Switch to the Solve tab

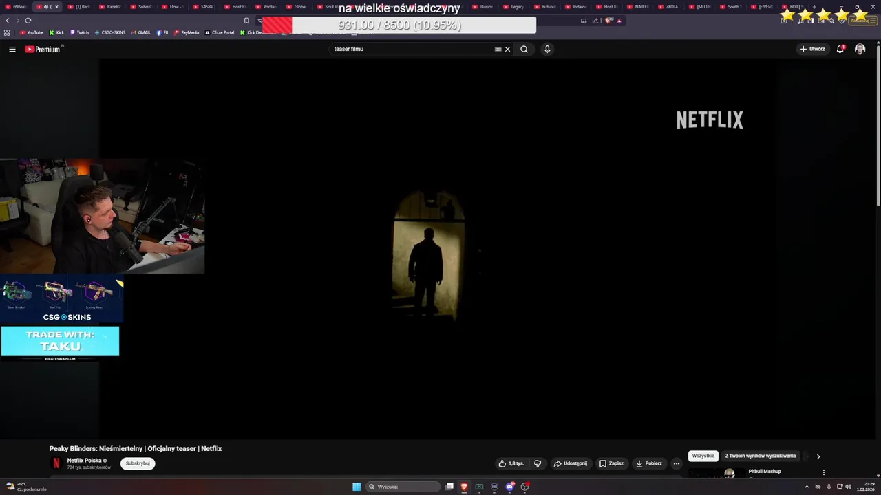point(140,7)
